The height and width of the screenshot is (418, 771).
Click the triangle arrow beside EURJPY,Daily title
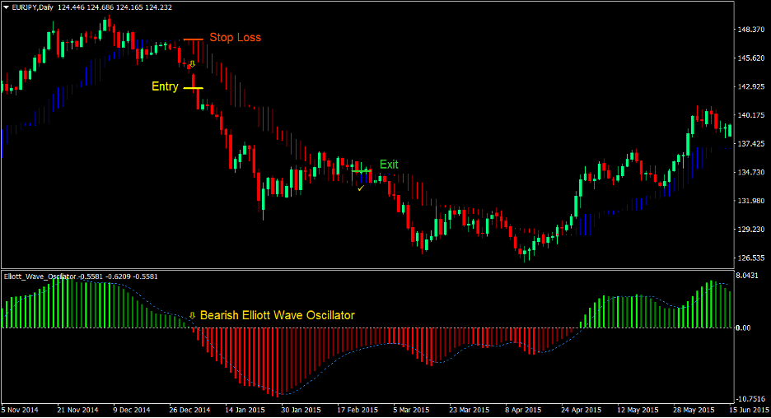[x=6, y=7]
